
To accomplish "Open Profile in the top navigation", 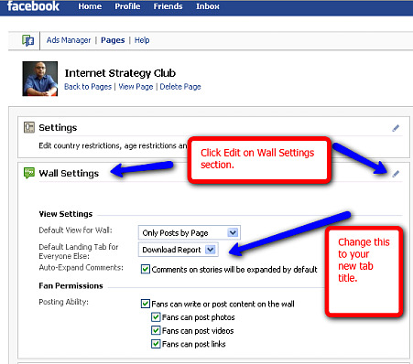I will click(x=127, y=6).
